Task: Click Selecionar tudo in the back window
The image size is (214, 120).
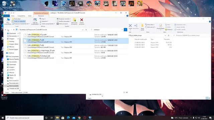Action: pyautogui.click(x=180, y=25)
